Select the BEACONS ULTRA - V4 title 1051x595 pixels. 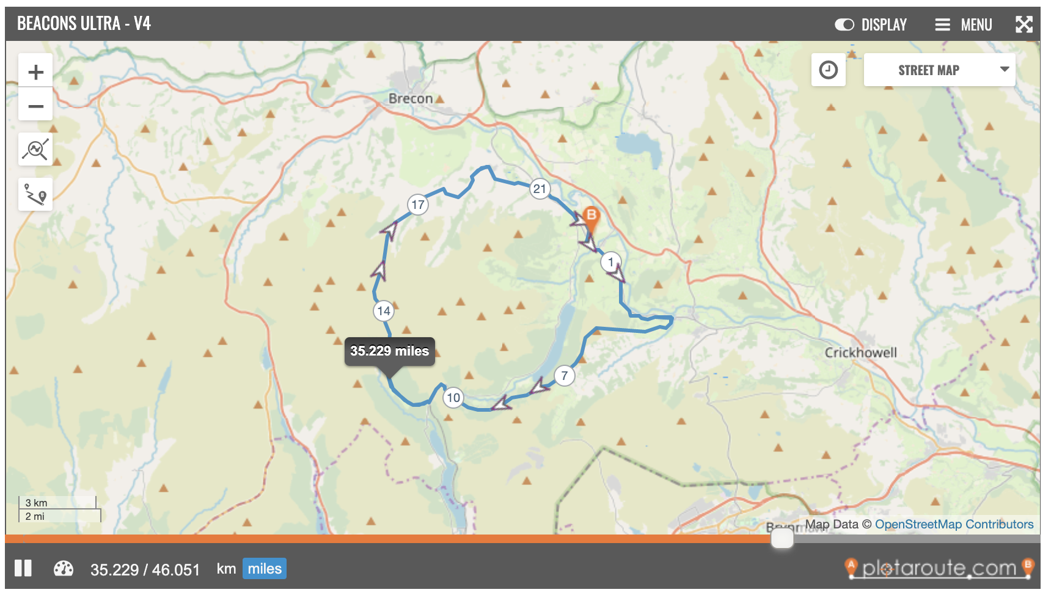pyautogui.click(x=84, y=24)
